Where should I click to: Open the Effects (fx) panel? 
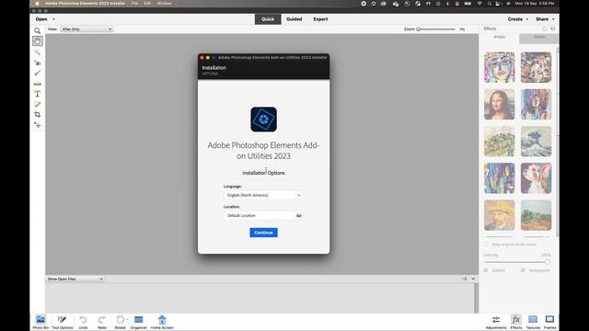[516, 322]
